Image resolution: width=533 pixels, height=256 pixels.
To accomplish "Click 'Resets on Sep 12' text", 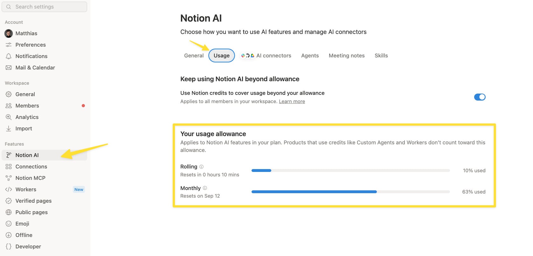I will (200, 196).
